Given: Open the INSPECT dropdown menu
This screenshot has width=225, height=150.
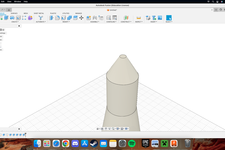Looking at the screenshot, I should coord(139,22).
